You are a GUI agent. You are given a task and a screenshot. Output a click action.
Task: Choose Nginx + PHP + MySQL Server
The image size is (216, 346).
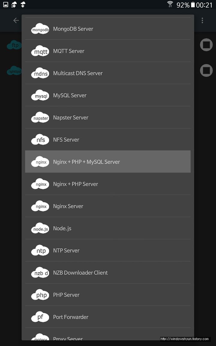[108, 162]
